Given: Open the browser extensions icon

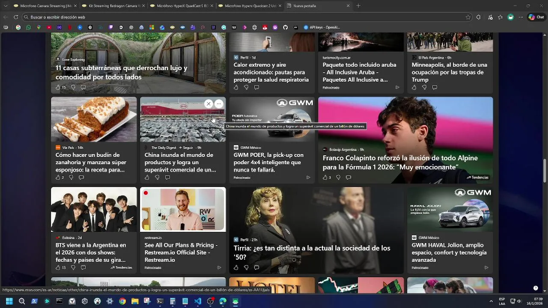Looking at the screenshot, I should (x=478, y=17).
